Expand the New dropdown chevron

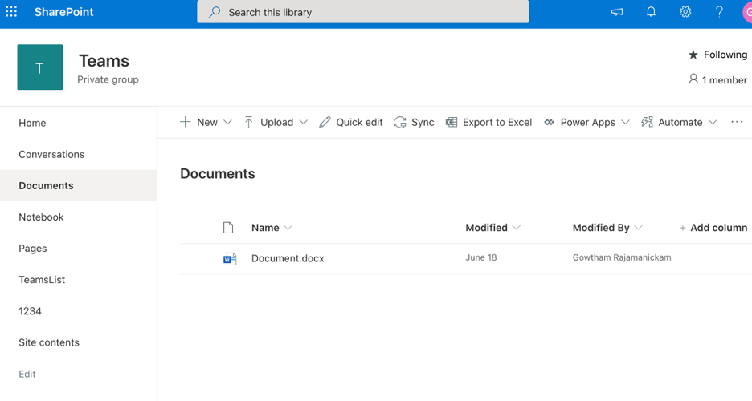[228, 122]
